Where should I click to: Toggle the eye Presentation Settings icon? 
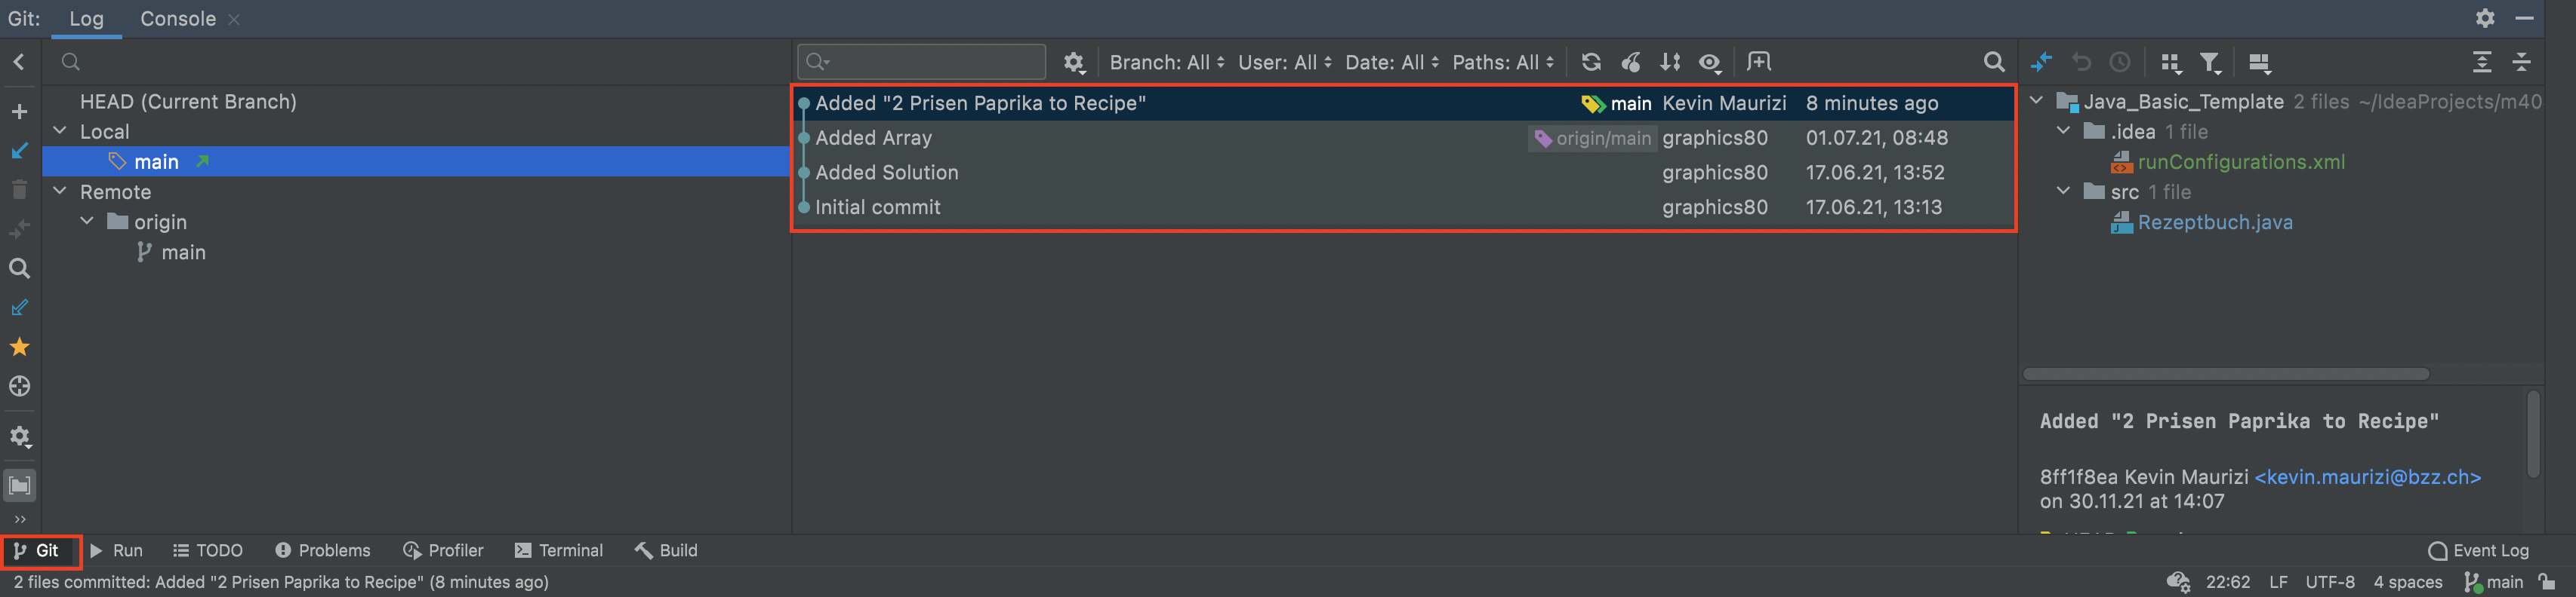[1710, 62]
